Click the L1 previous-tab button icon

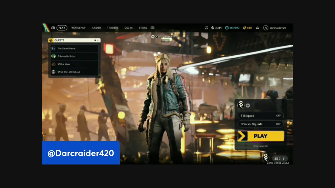pyautogui.click(x=53, y=28)
